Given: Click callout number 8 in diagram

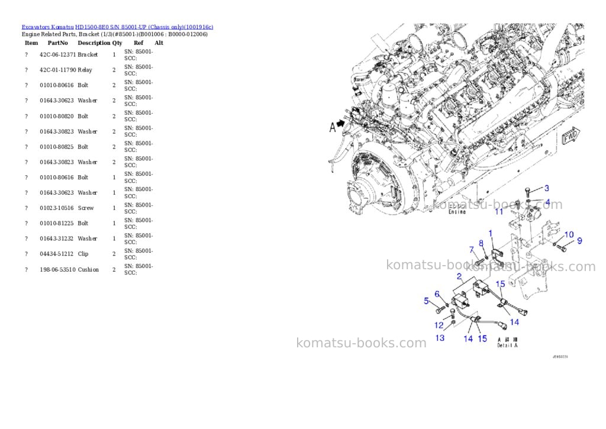Looking at the screenshot, I should click(x=481, y=243).
